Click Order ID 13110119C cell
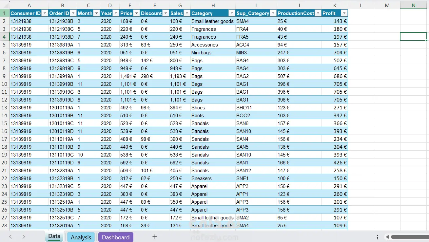 (x=63, y=155)
